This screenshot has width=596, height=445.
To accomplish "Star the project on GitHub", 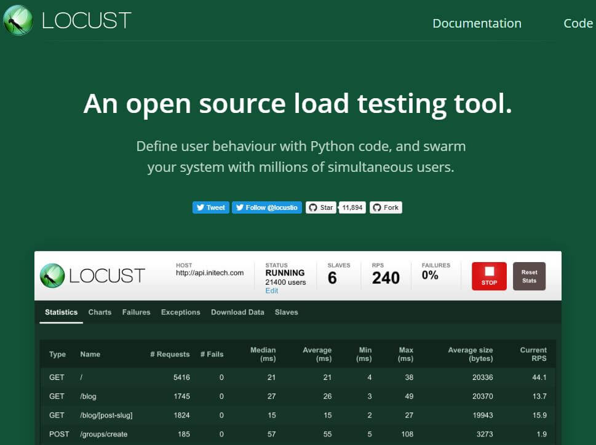I will (321, 207).
